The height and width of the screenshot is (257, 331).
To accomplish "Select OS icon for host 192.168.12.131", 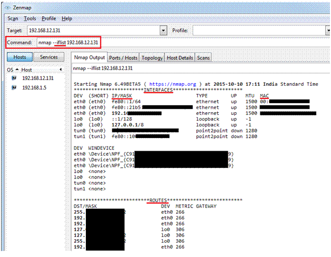I will (14, 78).
